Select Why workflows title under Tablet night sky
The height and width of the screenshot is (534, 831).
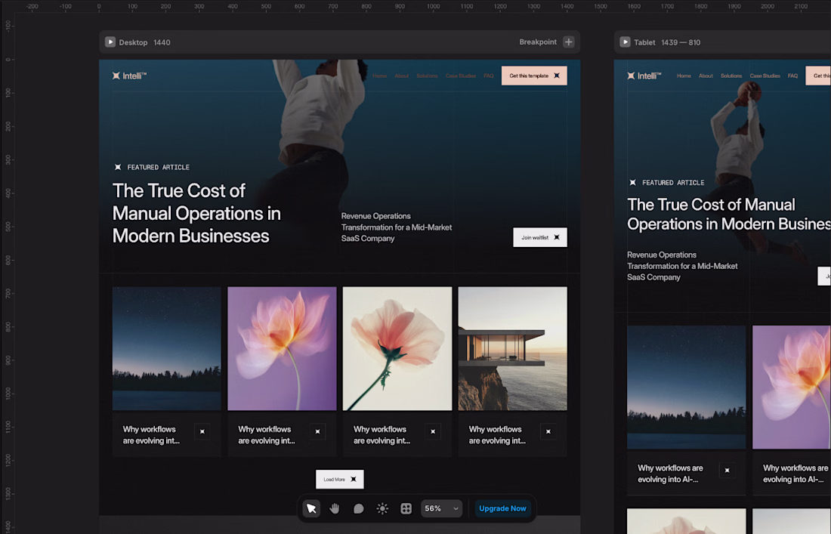670,474
